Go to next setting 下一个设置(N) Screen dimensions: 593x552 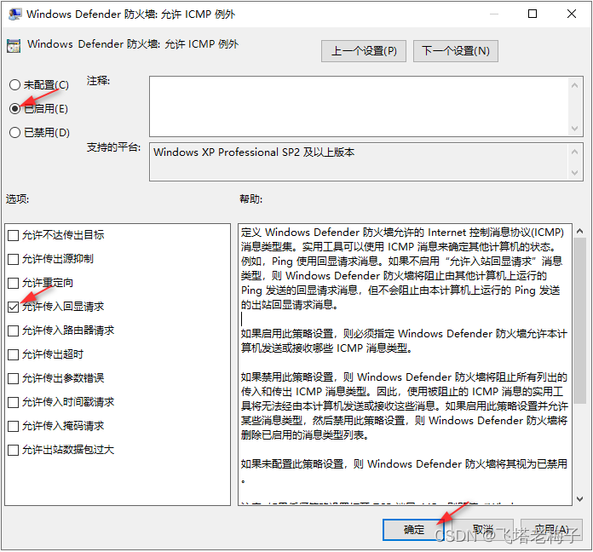coord(455,51)
